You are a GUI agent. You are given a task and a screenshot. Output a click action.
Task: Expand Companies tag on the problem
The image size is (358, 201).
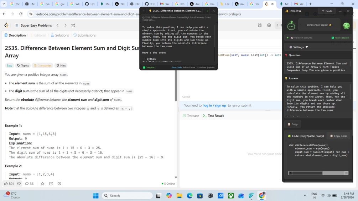42,65
